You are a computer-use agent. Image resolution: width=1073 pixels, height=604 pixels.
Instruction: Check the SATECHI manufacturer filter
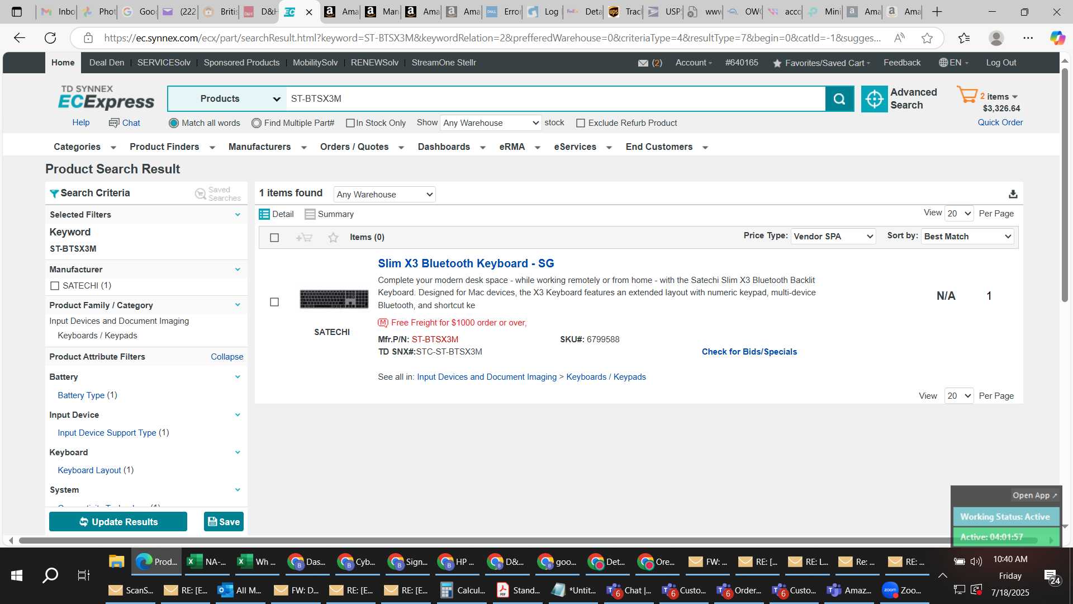55,286
